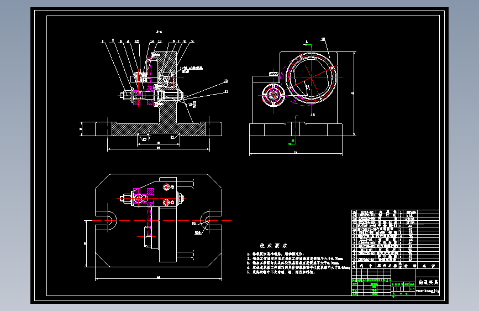479x311 pixels.
Task: Select the A-A section view label
Action: point(159,32)
